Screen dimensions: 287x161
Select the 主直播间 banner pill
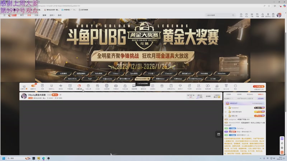click(x=63, y=74)
